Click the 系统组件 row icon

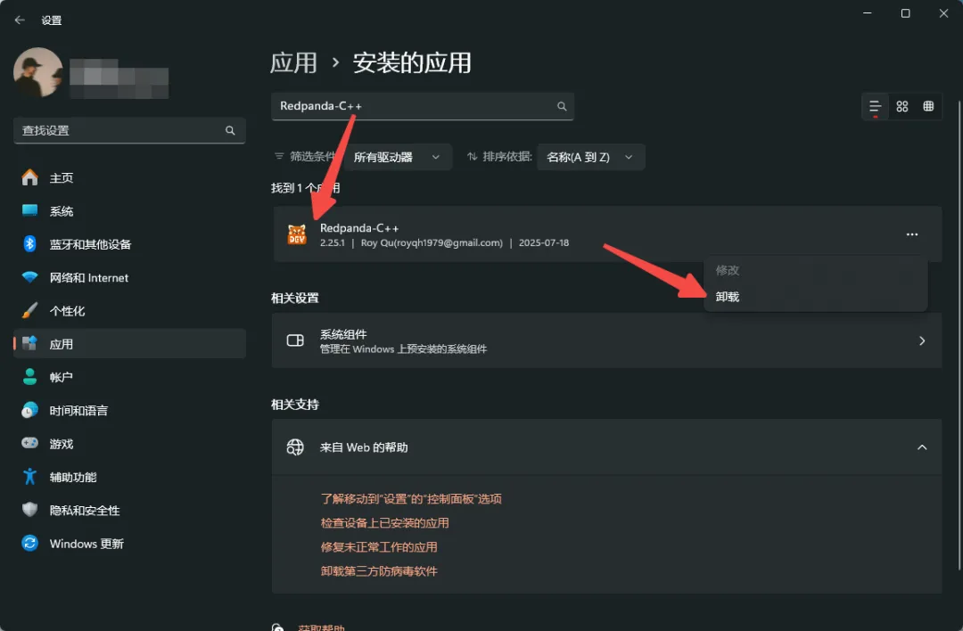point(295,340)
